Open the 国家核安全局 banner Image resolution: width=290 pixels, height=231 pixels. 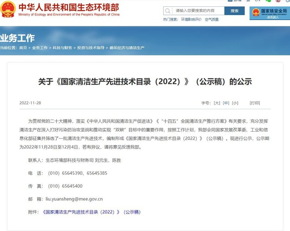point(269,12)
